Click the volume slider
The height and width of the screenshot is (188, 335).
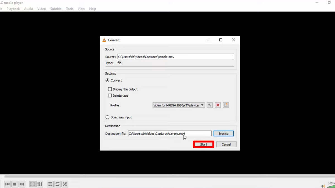331,186
